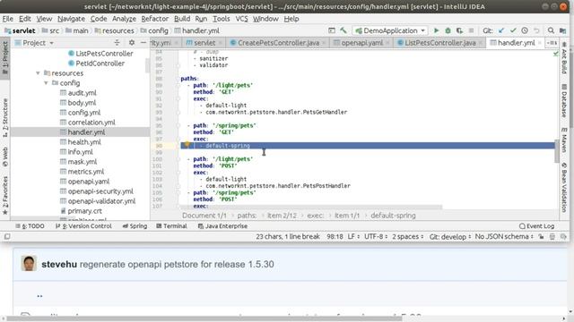Screen dimensions: 574x322
Task: Click the editor vertical scrollbar thumb
Action: pos(557,151)
